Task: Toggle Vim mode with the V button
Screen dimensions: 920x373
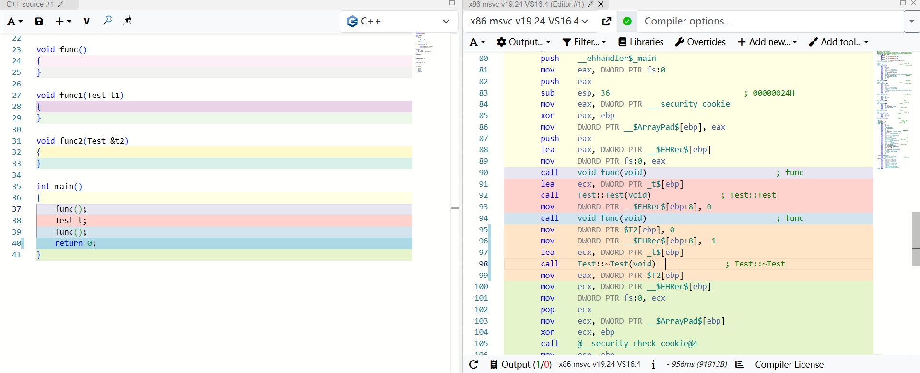Action: [x=86, y=21]
